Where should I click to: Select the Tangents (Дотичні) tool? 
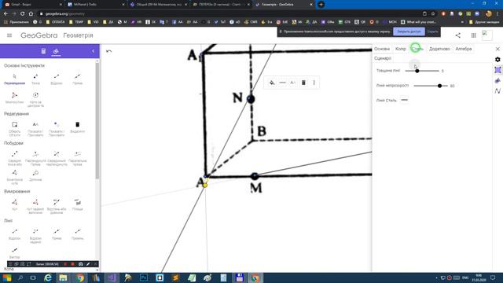pyautogui.click(x=35, y=175)
